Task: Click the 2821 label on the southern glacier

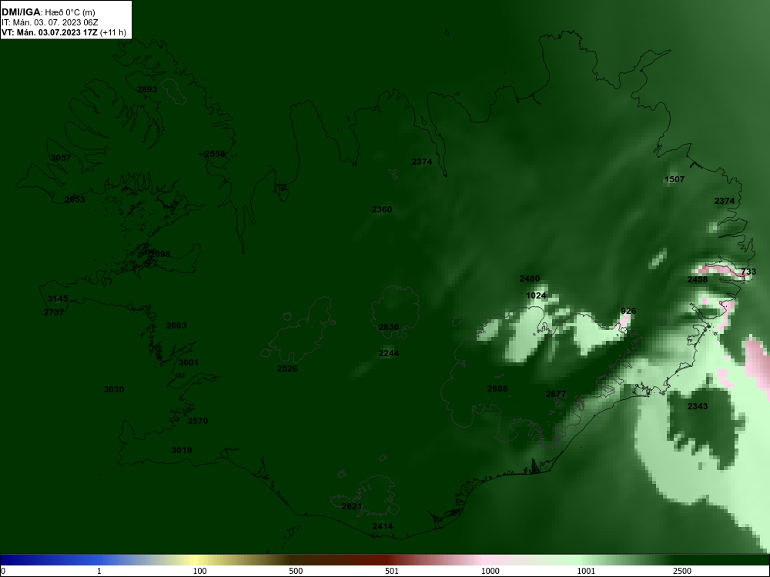Action: point(352,507)
